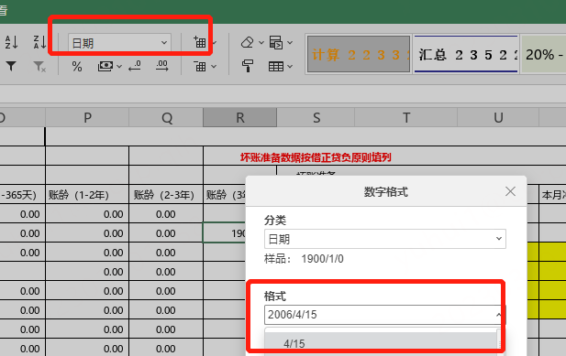Click the 账龄（2-3年）header cell

(166, 195)
